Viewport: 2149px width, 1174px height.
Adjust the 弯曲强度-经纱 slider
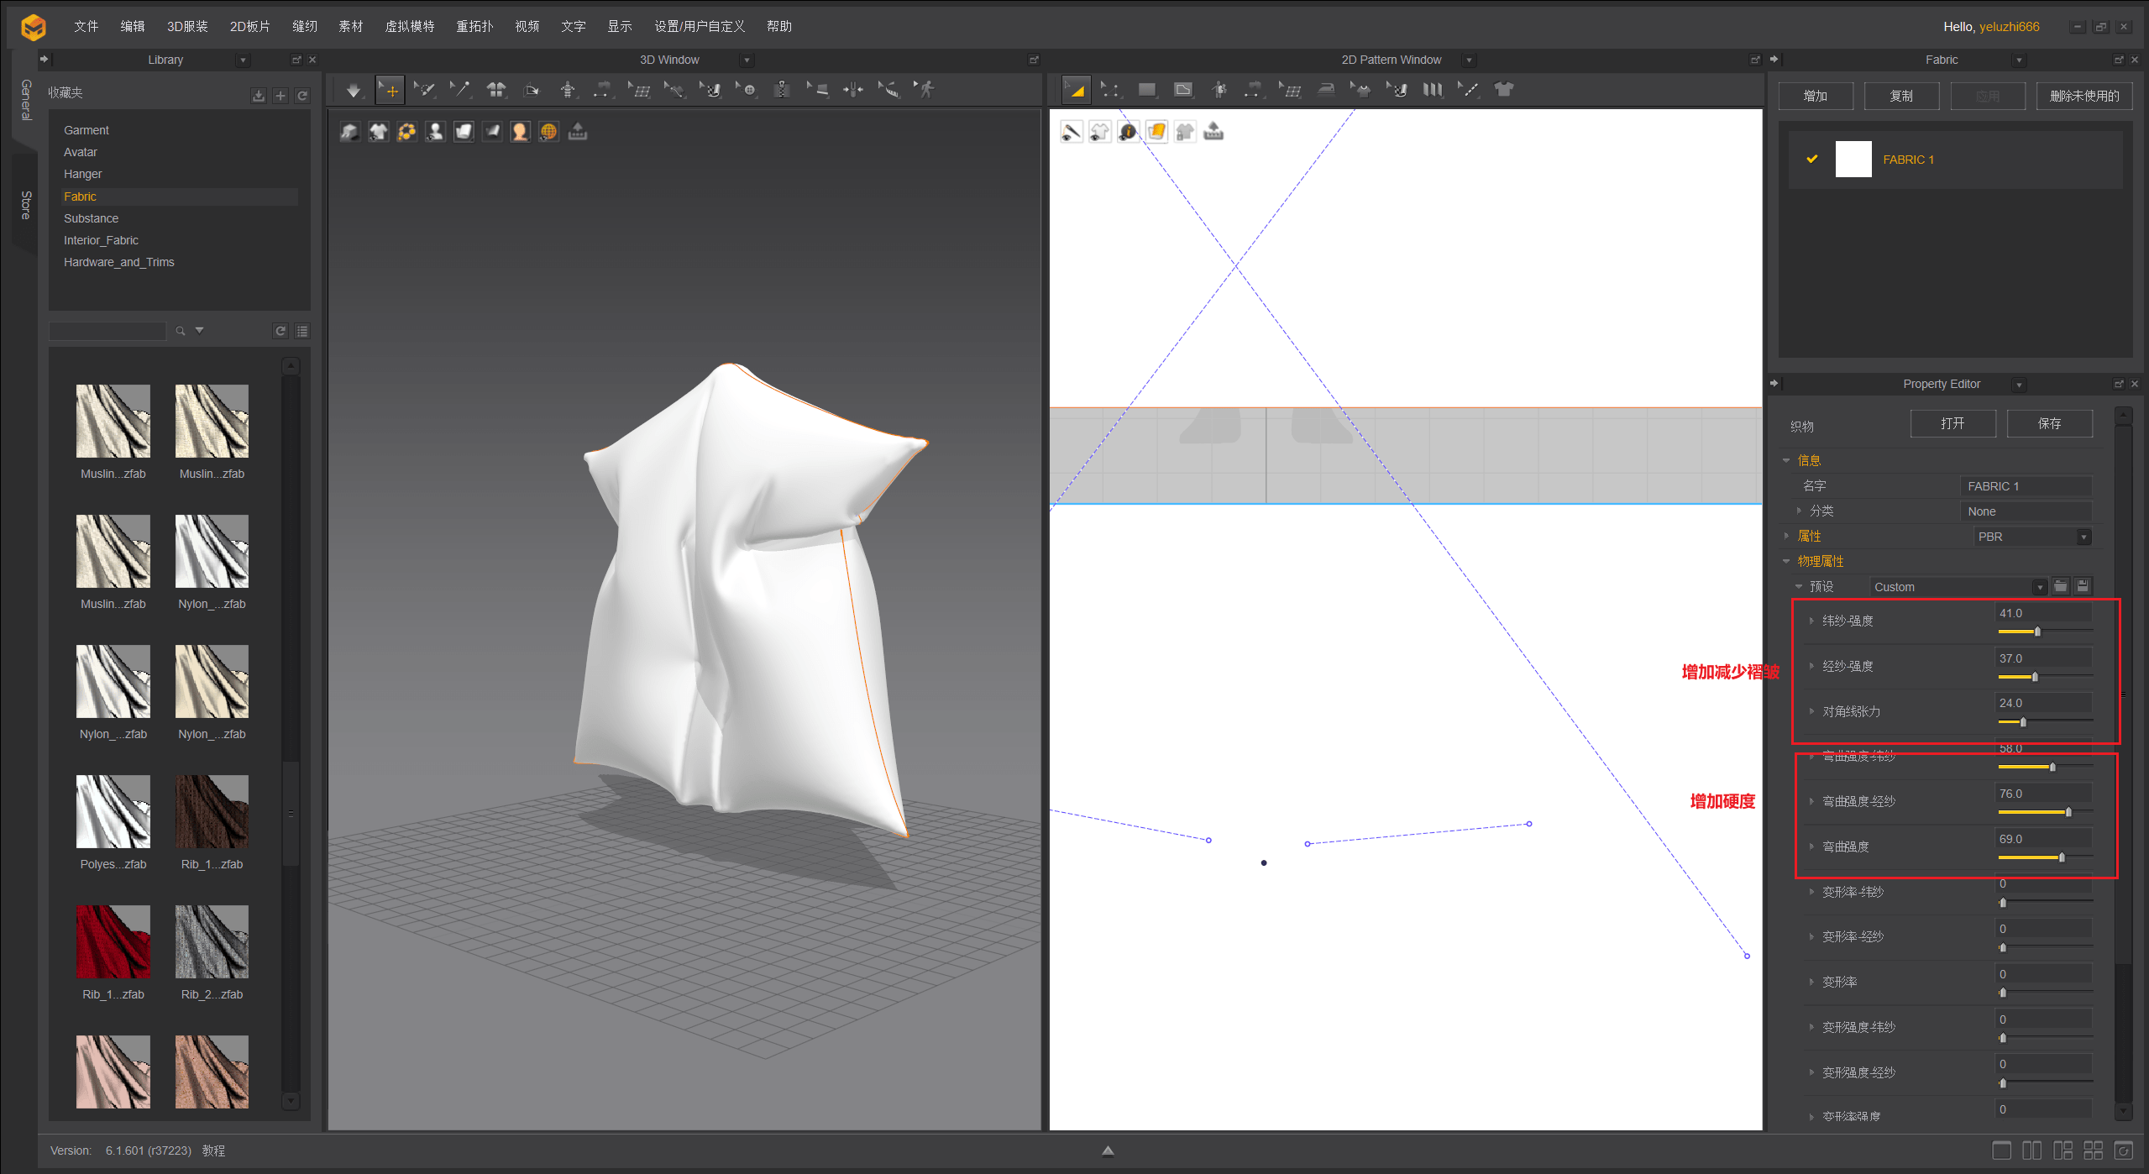(x=2068, y=812)
